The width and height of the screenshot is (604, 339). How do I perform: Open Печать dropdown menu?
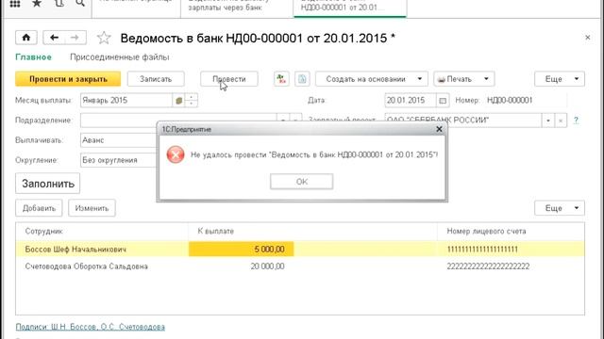click(464, 79)
